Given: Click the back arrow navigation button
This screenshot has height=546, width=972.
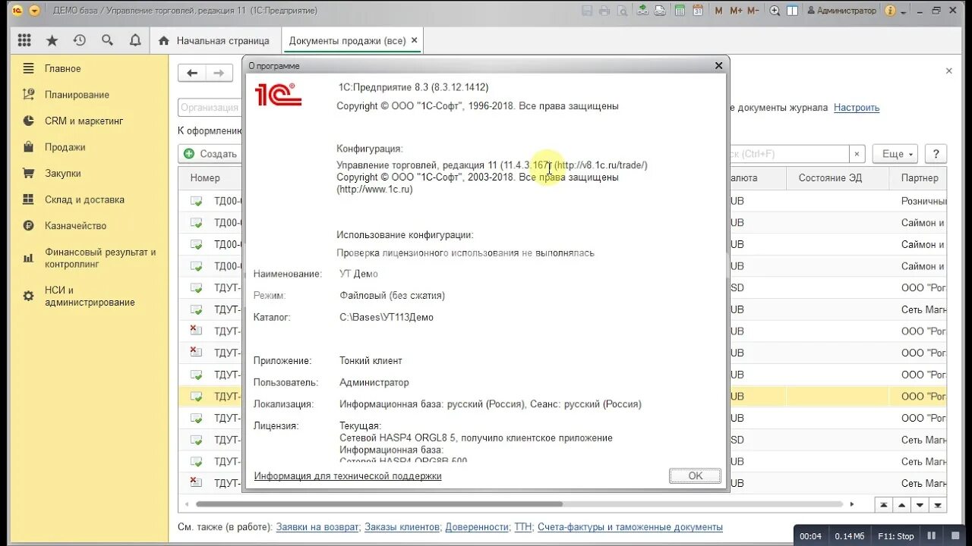Looking at the screenshot, I should click(x=192, y=73).
